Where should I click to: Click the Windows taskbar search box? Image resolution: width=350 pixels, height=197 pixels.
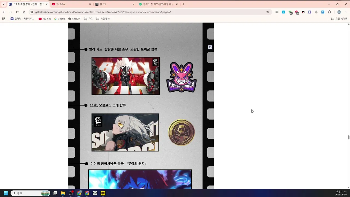tap(30, 193)
